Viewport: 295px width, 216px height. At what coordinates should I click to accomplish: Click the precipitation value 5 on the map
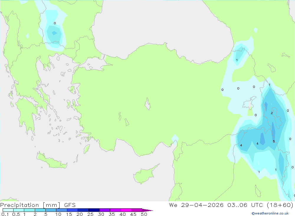point(274,141)
